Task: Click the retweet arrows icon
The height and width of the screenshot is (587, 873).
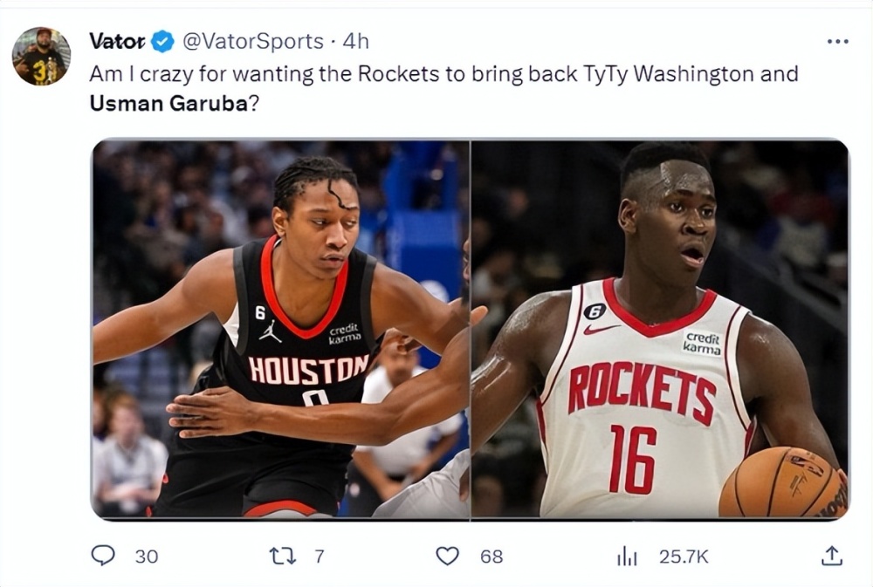Action: coord(282,556)
